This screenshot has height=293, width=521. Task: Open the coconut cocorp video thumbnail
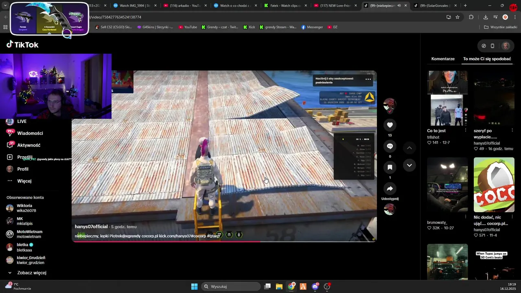click(x=494, y=185)
